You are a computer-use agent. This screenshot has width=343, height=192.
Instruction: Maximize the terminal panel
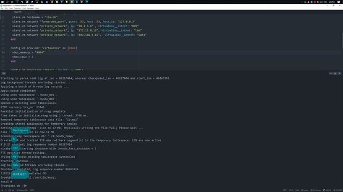tap(335, 74)
